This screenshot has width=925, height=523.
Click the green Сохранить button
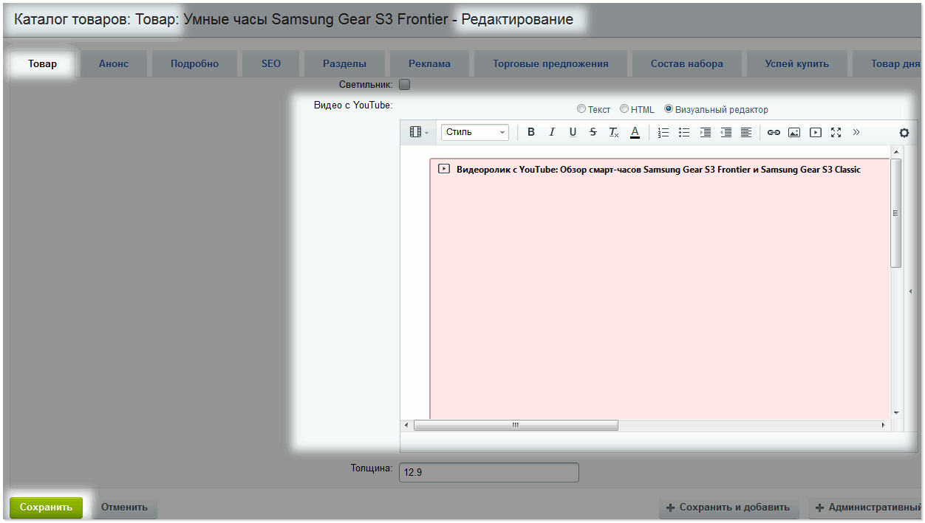click(x=46, y=508)
